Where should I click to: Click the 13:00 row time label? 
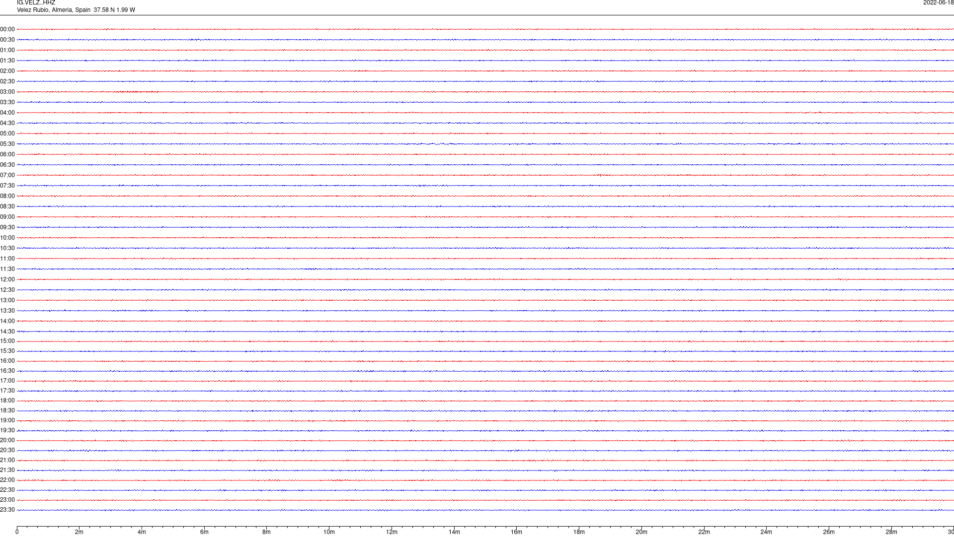click(7, 300)
